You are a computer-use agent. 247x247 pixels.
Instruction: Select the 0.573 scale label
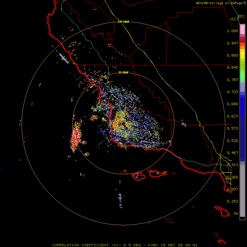tap(232, 128)
